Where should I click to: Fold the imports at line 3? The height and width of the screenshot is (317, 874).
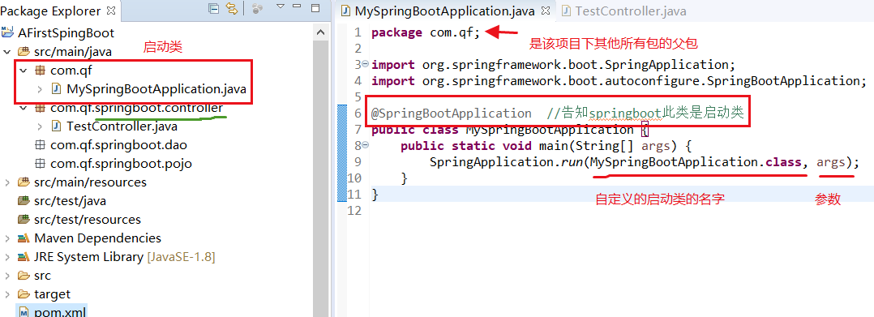(x=365, y=63)
